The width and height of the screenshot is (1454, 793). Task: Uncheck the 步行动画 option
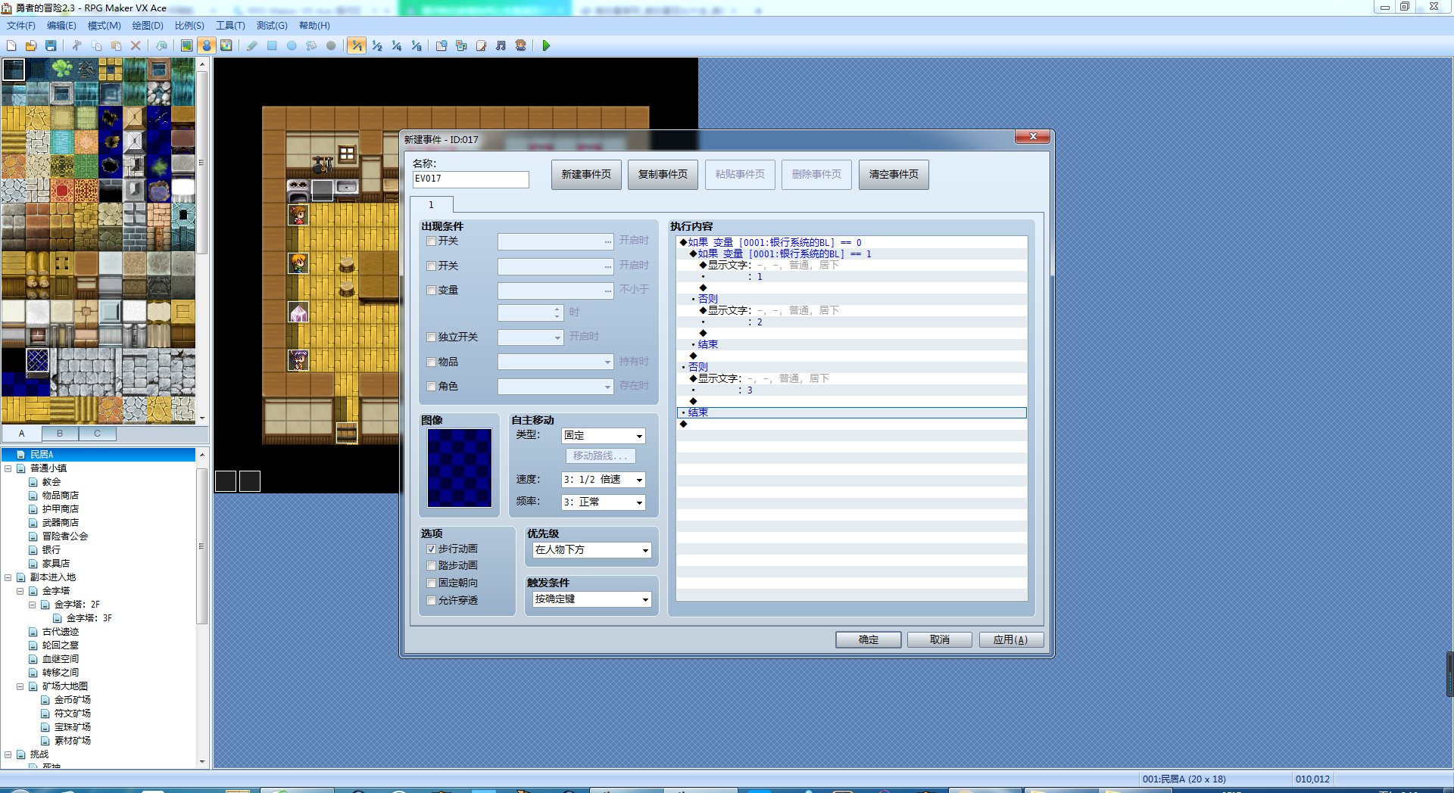[x=431, y=549]
